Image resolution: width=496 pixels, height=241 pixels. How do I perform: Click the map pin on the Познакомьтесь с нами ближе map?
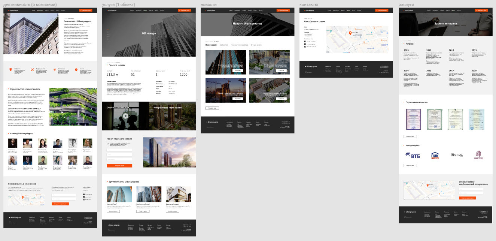point(23,197)
